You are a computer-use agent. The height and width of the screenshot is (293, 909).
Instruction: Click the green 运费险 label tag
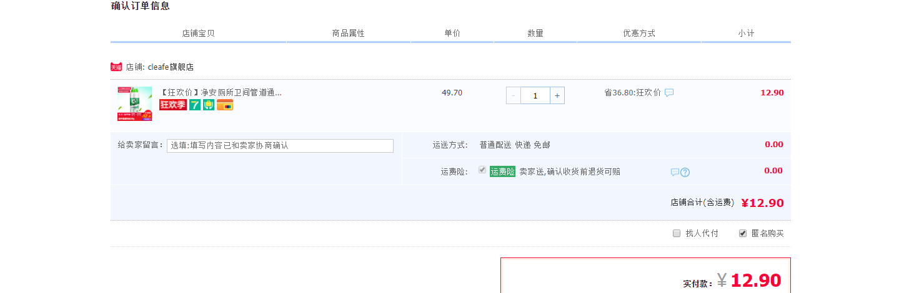point(502,171)
